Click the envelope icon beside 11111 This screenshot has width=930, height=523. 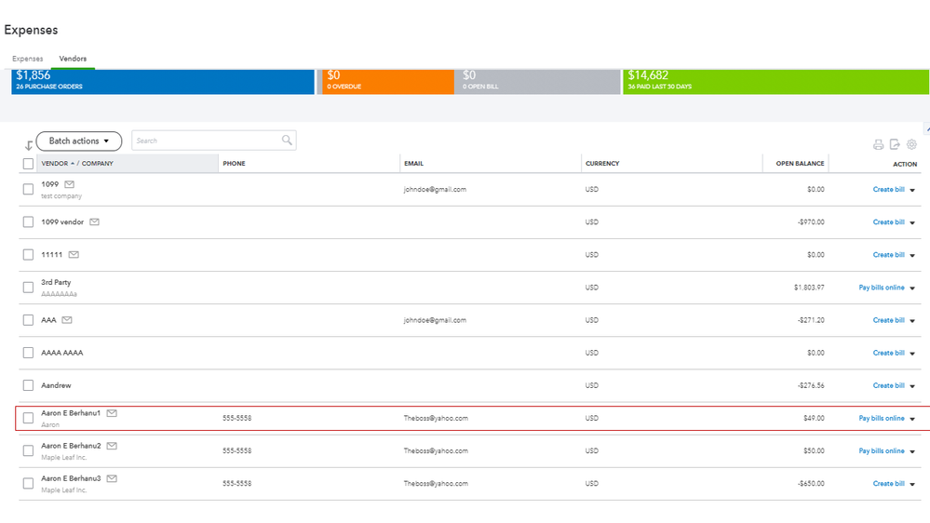pos(74,254)
